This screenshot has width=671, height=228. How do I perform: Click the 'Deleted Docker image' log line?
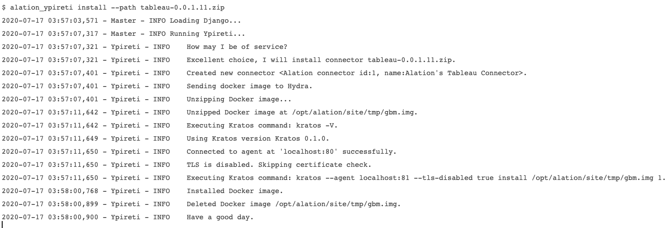(201, 204)
